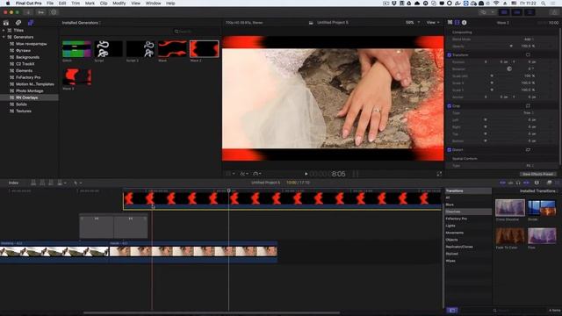This screenshot has height=316, width=562.
Task: Play the viewer video
Action: point(306,174)
